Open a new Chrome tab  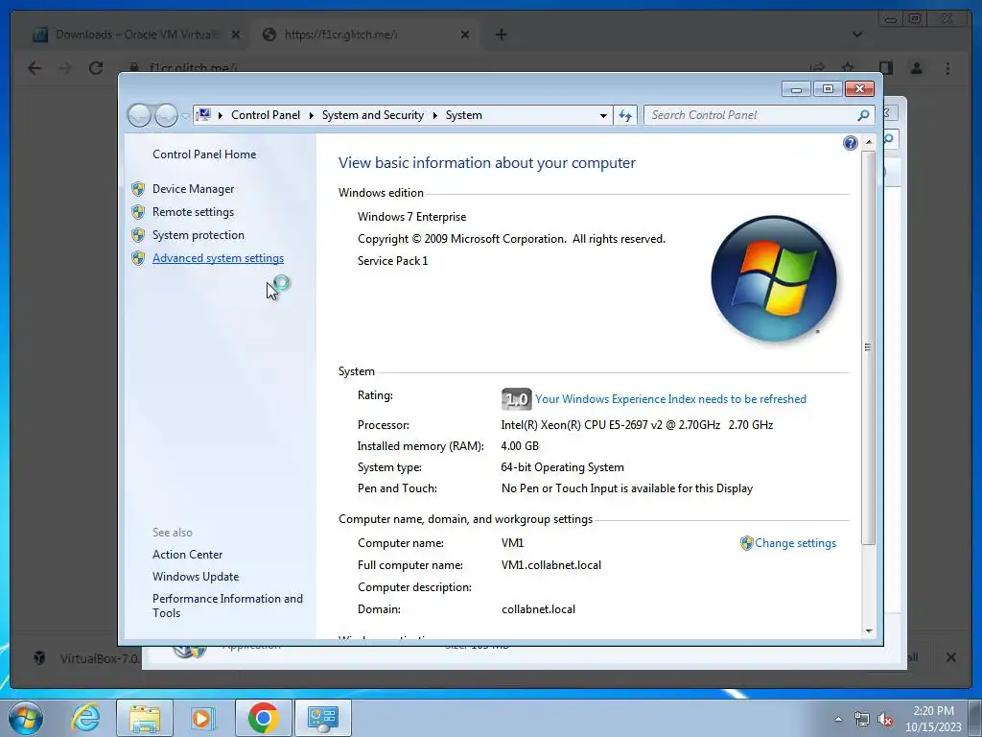point(501,35)
